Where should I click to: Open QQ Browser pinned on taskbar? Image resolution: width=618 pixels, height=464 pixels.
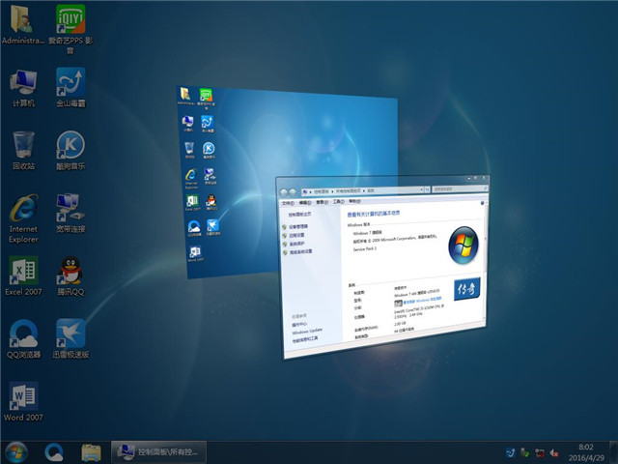click(x=54, y=451)
